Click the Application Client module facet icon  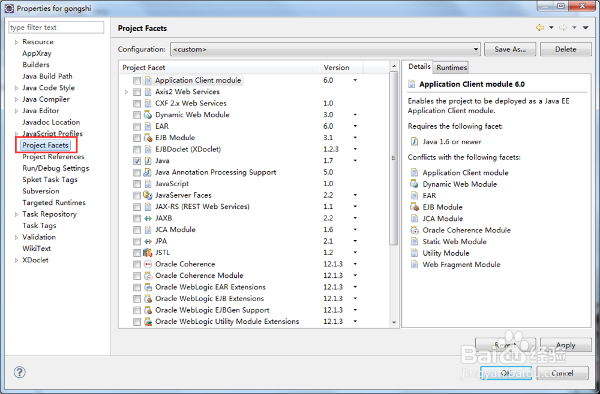tap(148, 81)
